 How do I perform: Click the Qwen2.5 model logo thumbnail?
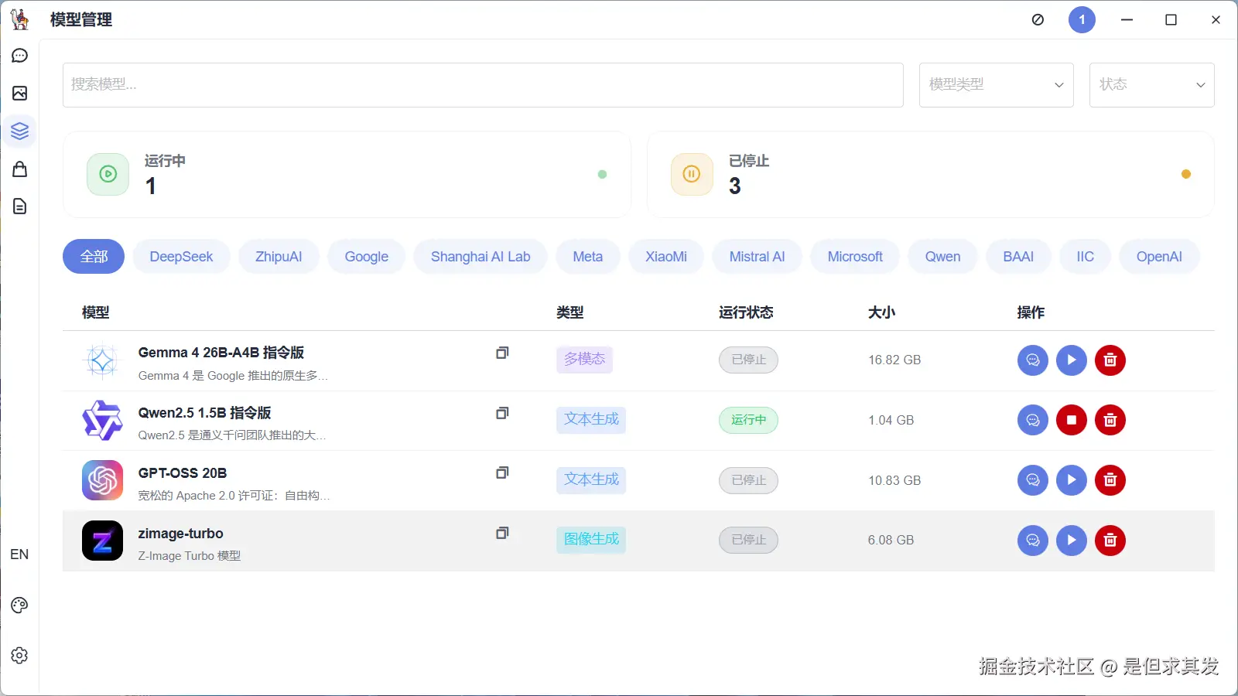click(x=102, y=421)
